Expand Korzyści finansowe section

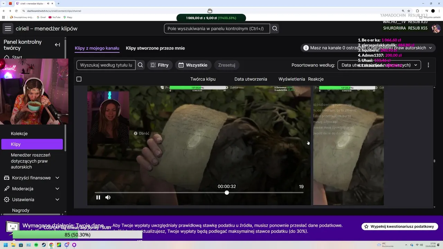tap(31, 178)
